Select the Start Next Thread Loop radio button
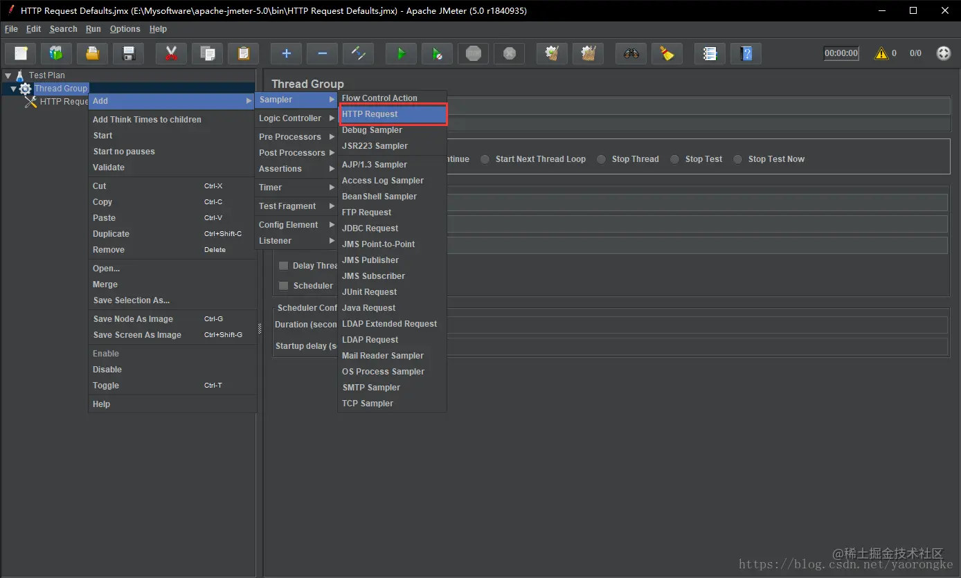The width and height of the screenshot is (961, 578). point(485,159)
